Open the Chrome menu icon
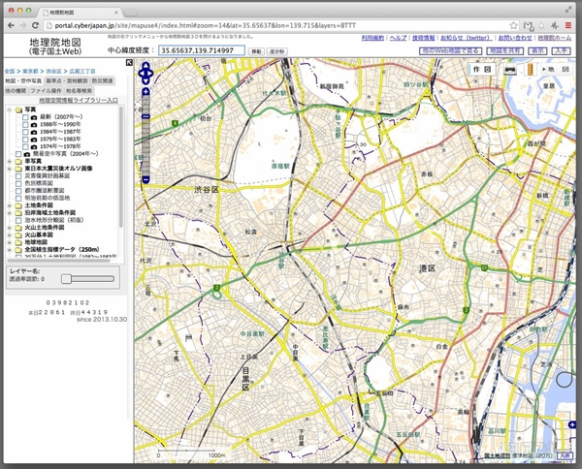Screen dimensions: 582x469 click(568, 23)
